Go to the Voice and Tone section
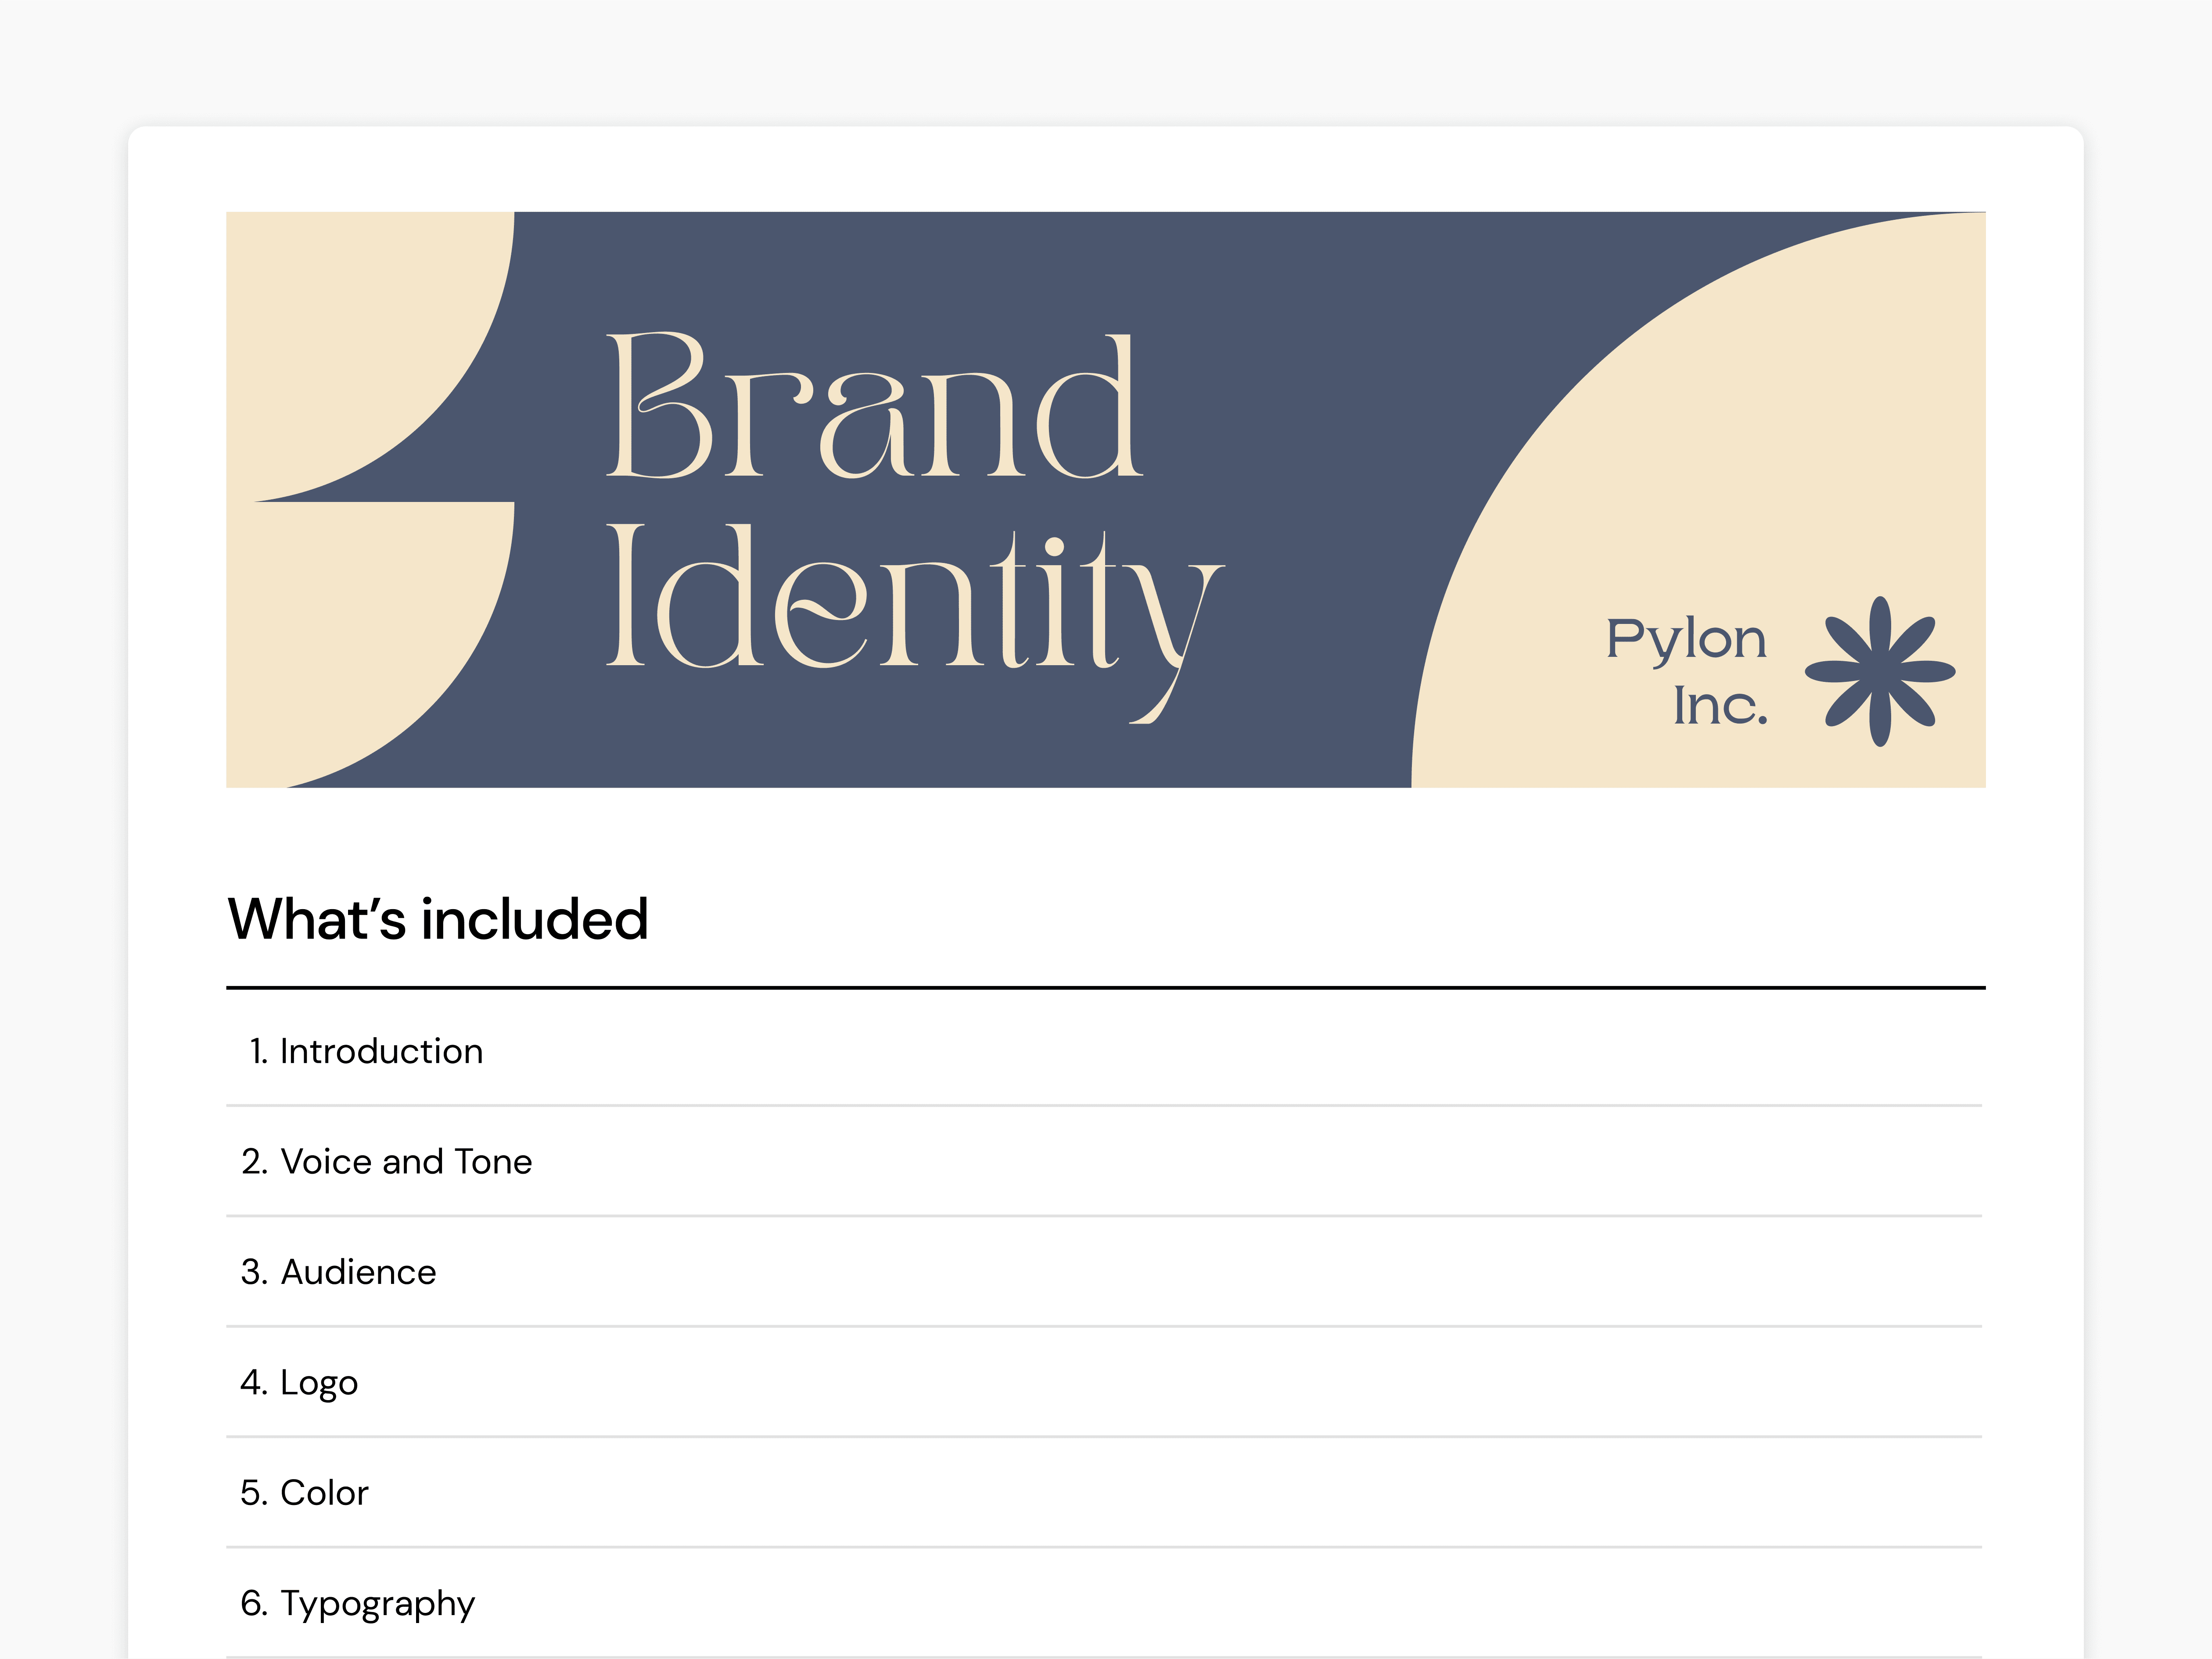This screenshot has width=2212, height=1659. 406,1162
